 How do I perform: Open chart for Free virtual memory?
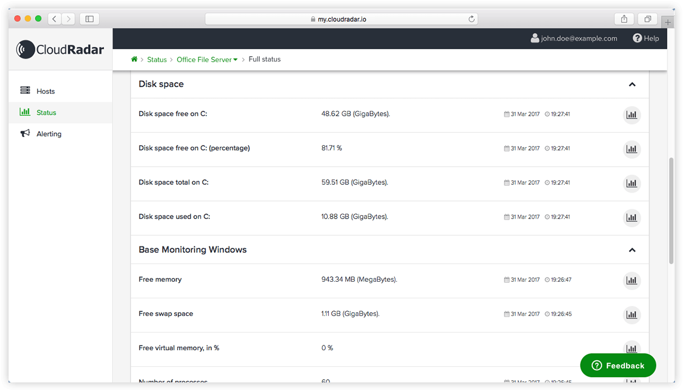[632, 348]
